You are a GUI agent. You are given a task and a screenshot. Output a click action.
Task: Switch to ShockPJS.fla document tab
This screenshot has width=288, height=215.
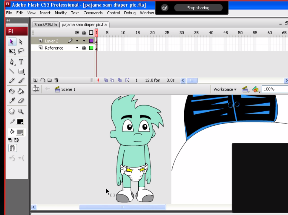click(45, 24)
